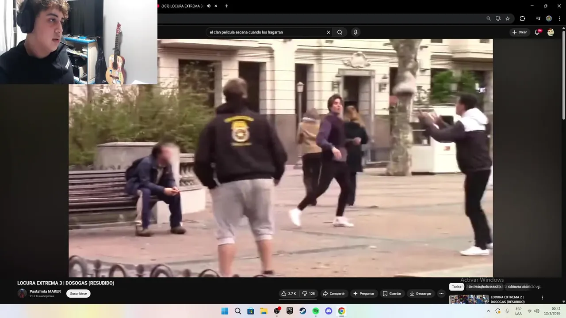Run the YouTube search with magnifier button

(340, 32)
